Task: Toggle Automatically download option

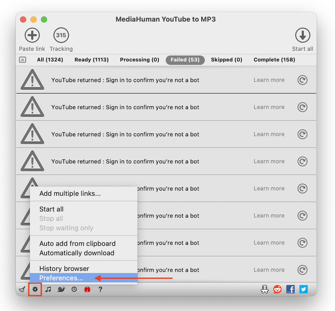Action: tap(84, 253)
